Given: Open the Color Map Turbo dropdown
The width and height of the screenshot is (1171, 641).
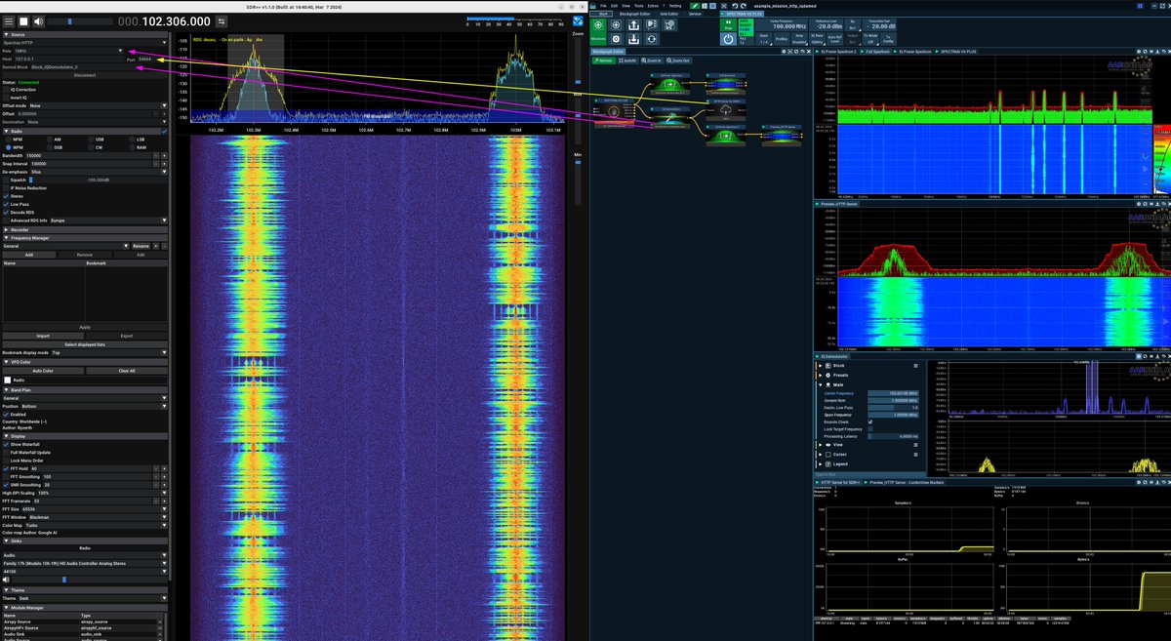Looking at the screenshot, I should (96, 525).
